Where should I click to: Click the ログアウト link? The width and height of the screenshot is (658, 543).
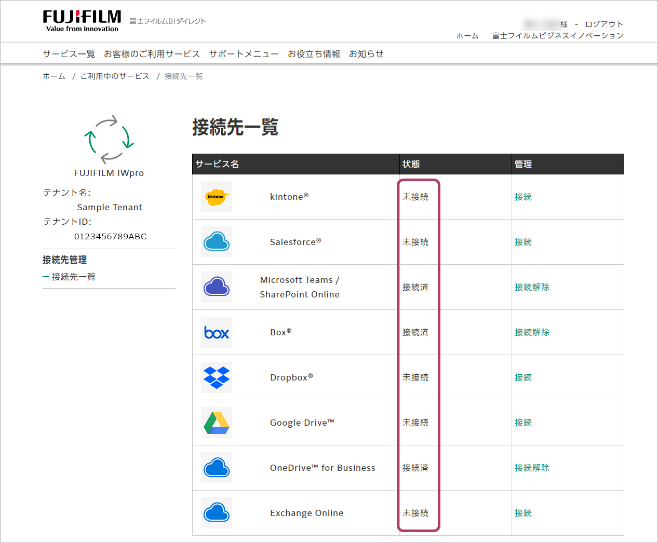click(x=604, y=24)
